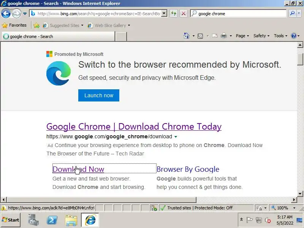Open the Windows Start menu
The image size is (304, 228).
click(11, 220)
